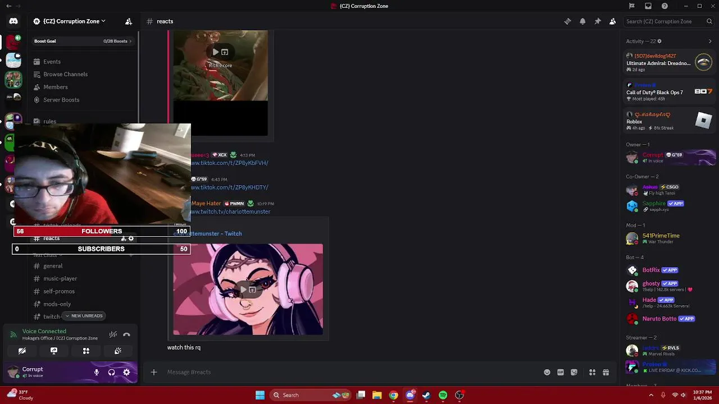Open the charlottemunster - Twitch embed title
Image resolution: width=719 pixels, height=404 pixels.
pyautogui.click(x=207, y=233)
